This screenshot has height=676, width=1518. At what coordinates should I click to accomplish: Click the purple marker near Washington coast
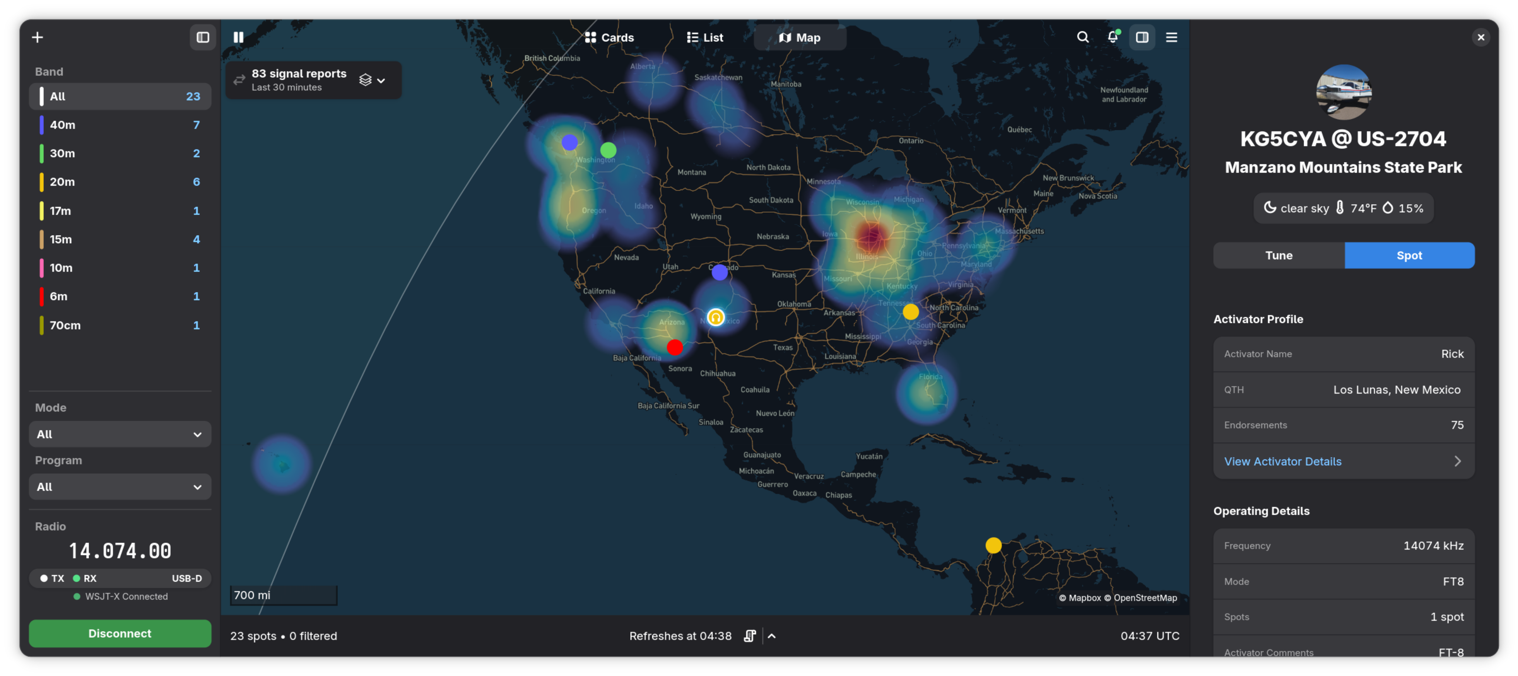(x=569, y=142)
